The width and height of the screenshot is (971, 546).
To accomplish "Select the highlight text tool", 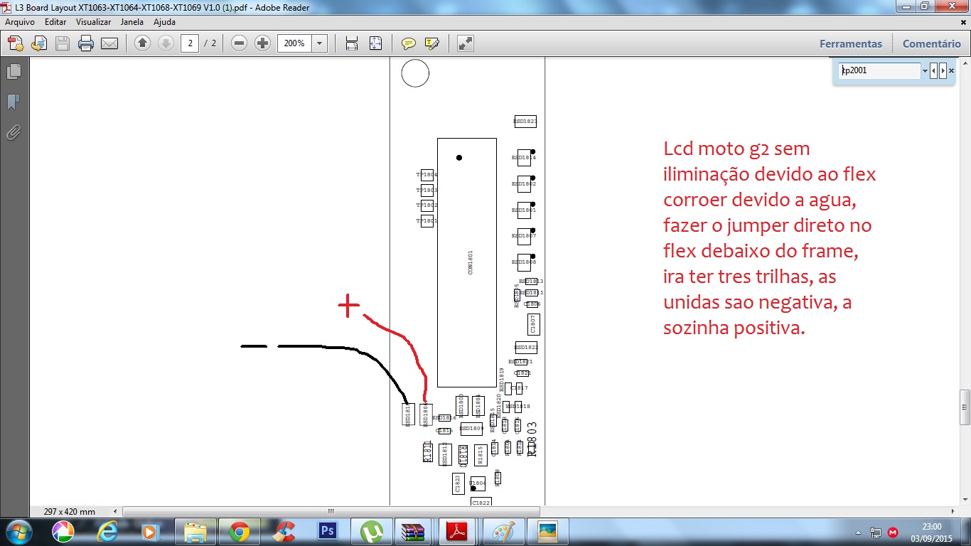I will 431,43.
